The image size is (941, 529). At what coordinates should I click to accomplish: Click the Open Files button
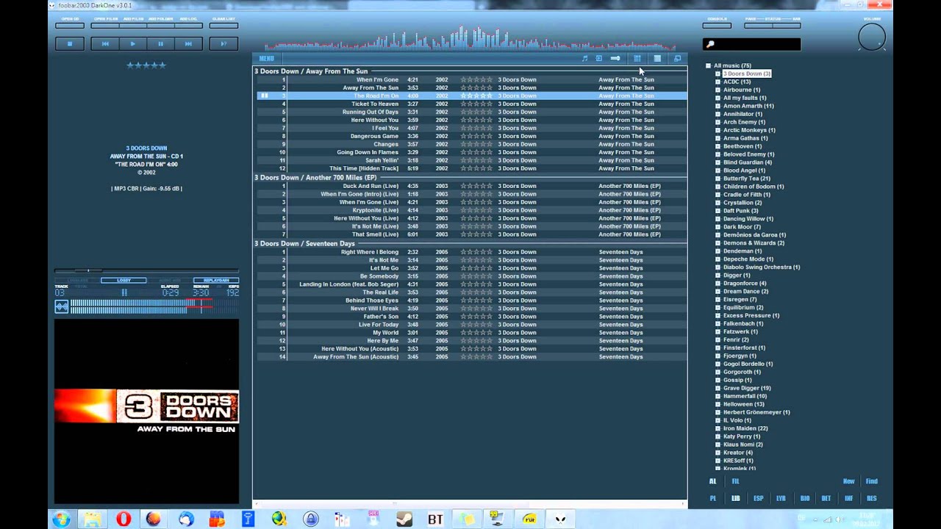(x=106, y=24)
